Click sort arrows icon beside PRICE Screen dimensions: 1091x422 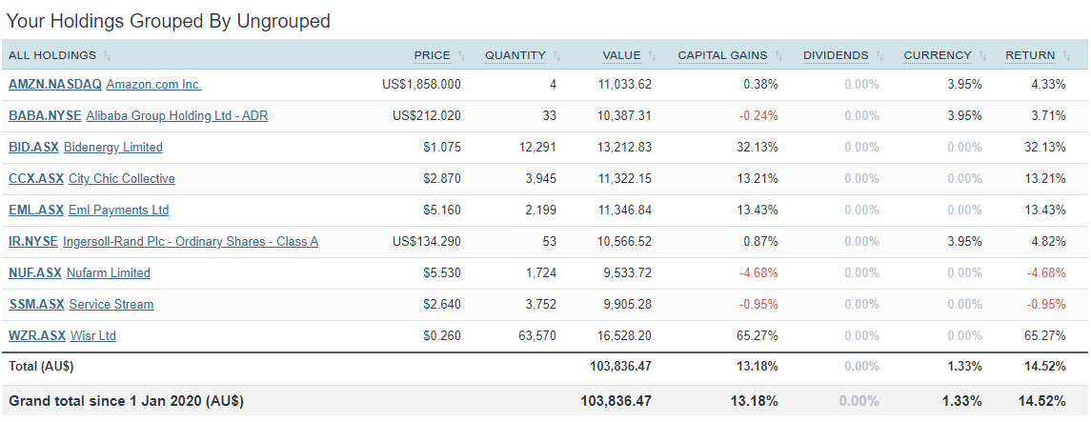pos(461,55)
